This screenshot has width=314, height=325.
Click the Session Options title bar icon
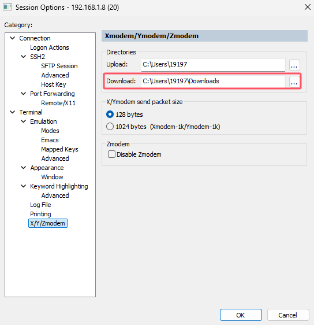(x=8, y=8)
